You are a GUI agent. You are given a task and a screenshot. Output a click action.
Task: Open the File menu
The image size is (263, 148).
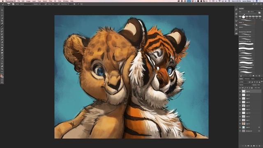click(18, 1)
